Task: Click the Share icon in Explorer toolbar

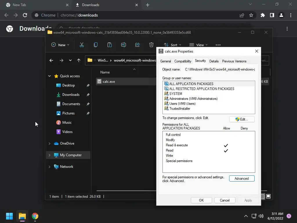Action: pyautogui.click(x=137, y=45)
